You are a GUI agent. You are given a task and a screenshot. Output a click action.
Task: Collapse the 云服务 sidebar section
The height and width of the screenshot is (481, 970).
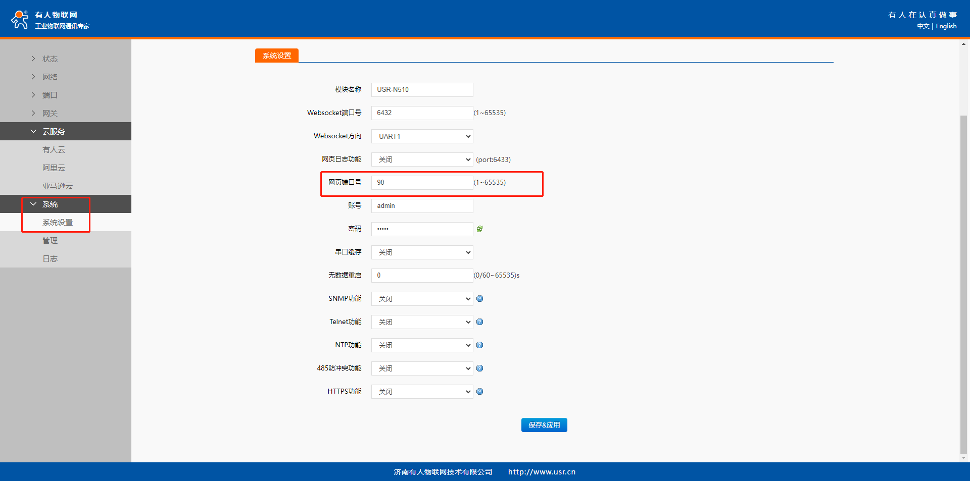click(53, 132)
